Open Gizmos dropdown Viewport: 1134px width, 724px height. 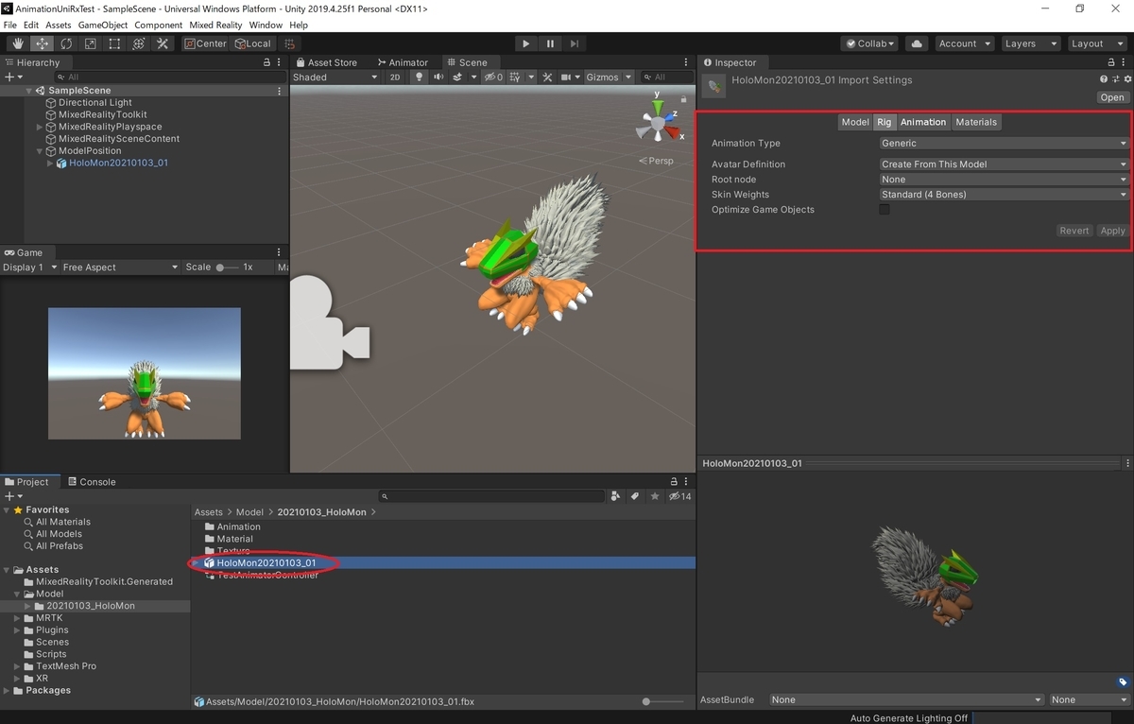coord(607,78)
